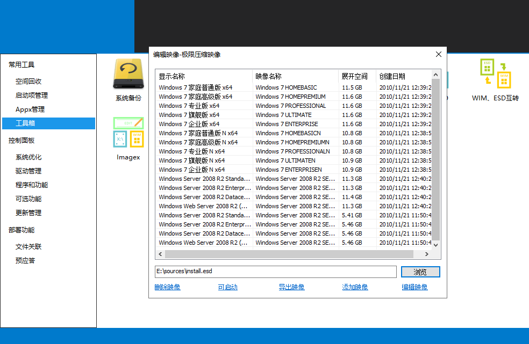Close the 编辑映像 dialog
Image resolution: width=529 pixels, height=344 pixels.
(439, 54)
